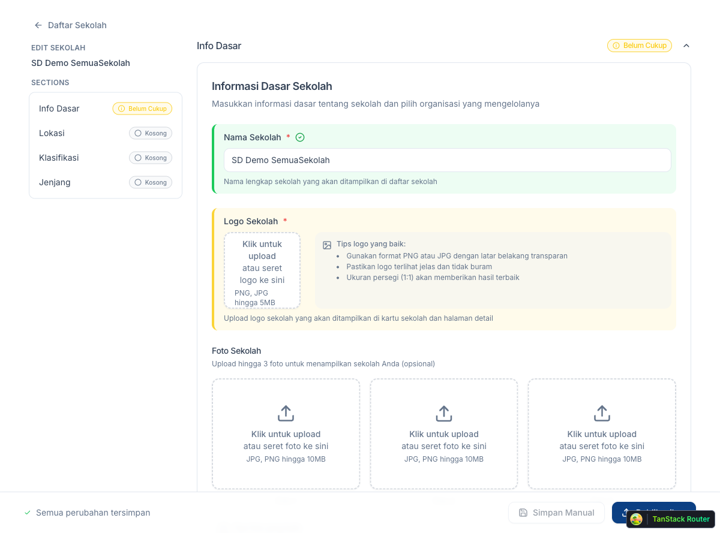Click the green checkmark next to Nama Sekolah
This screenshot has height=533, width=720.
click(300, 137)
